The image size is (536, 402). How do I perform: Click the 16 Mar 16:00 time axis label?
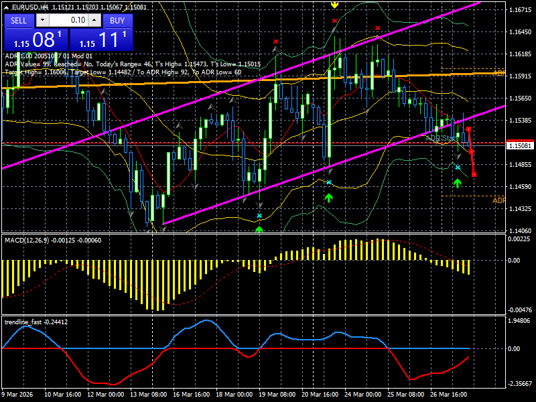coord(192,394)
